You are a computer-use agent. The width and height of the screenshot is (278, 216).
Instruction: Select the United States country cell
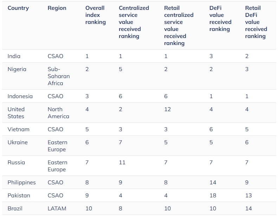[16, 113]
